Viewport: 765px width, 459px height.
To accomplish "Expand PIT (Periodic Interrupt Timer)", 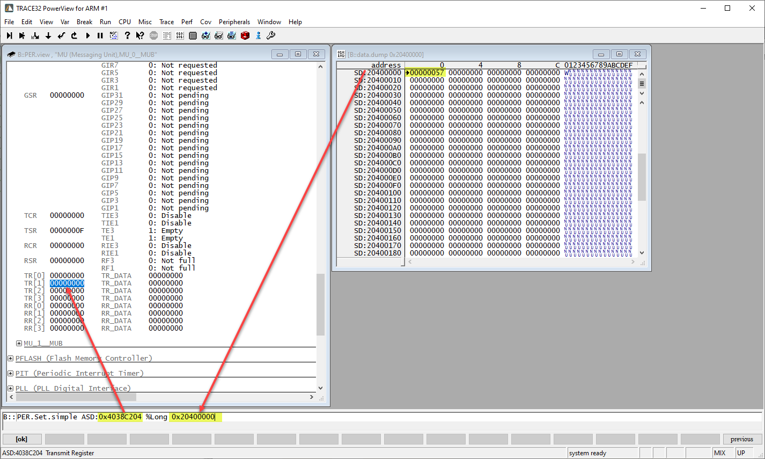I will (x=10, y=373).
